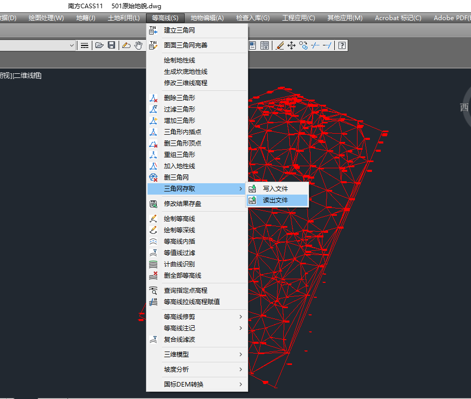Select 写入文件 in the submenu
Screen dimensions: 471x399
pyautogui.click(x=275, y=189)
